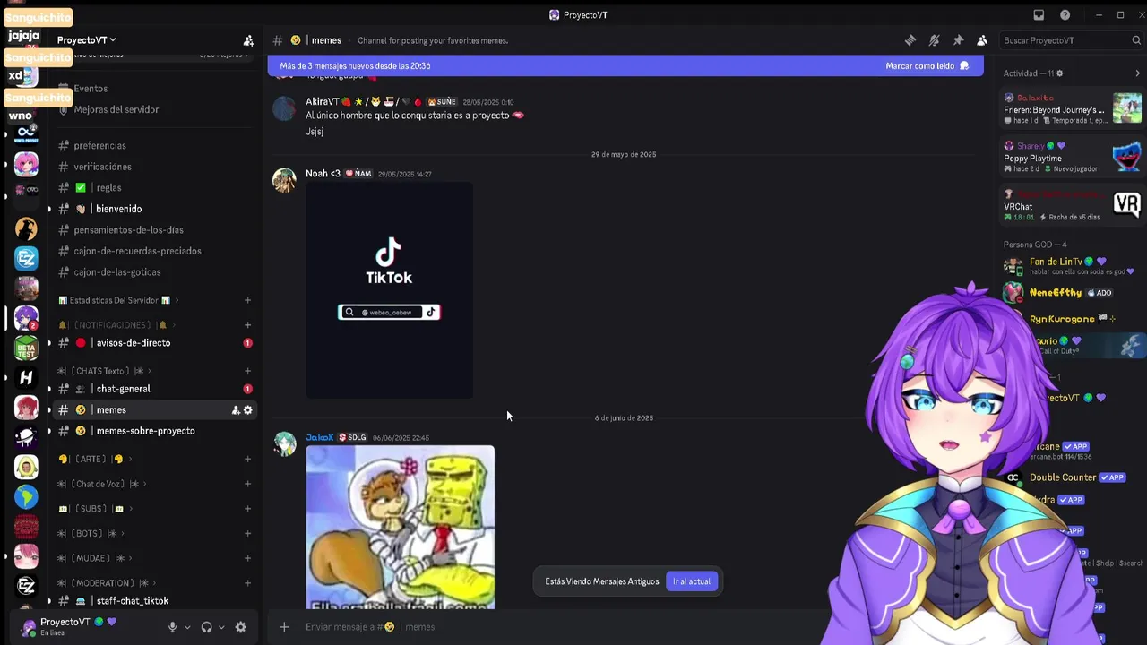This screenshot has width=1147, height=645.
Task: Open the reglas channel
Action: click(108, 188)
